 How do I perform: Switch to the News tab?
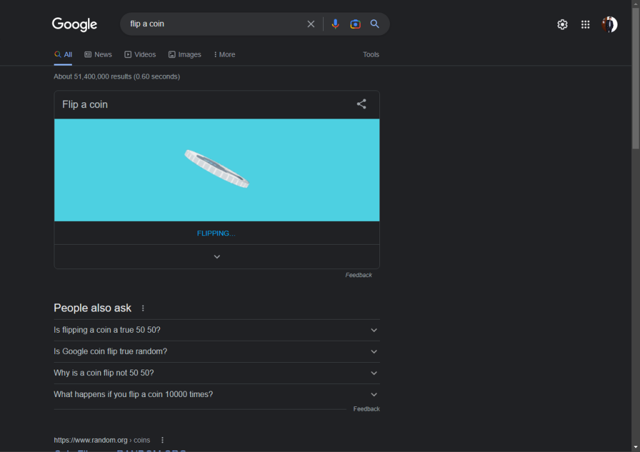coord(98,54)
